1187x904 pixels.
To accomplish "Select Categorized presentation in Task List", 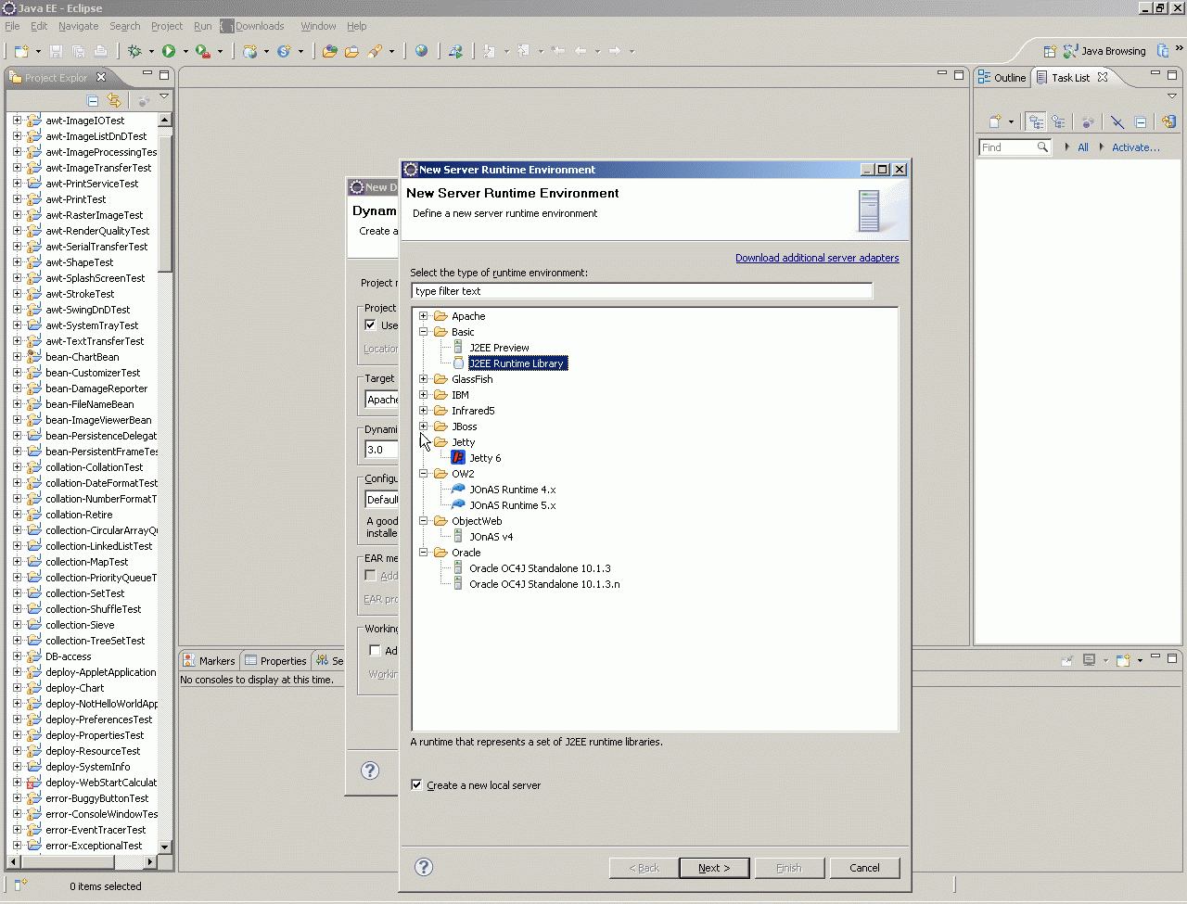I will coord(1036,121).
